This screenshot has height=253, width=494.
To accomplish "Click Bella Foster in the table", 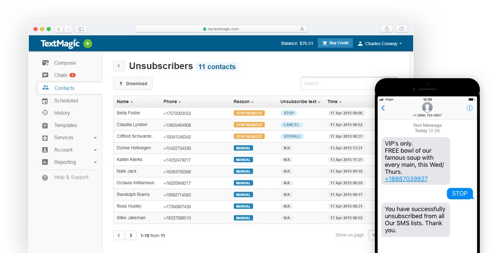I will [x=129, y=113].
